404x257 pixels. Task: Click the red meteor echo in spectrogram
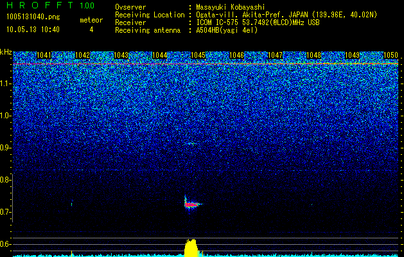coord(191,205)
